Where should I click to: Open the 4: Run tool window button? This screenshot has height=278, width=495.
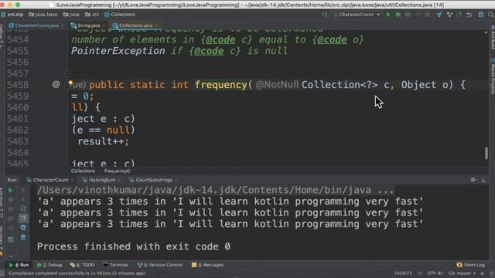pos(19,265)
